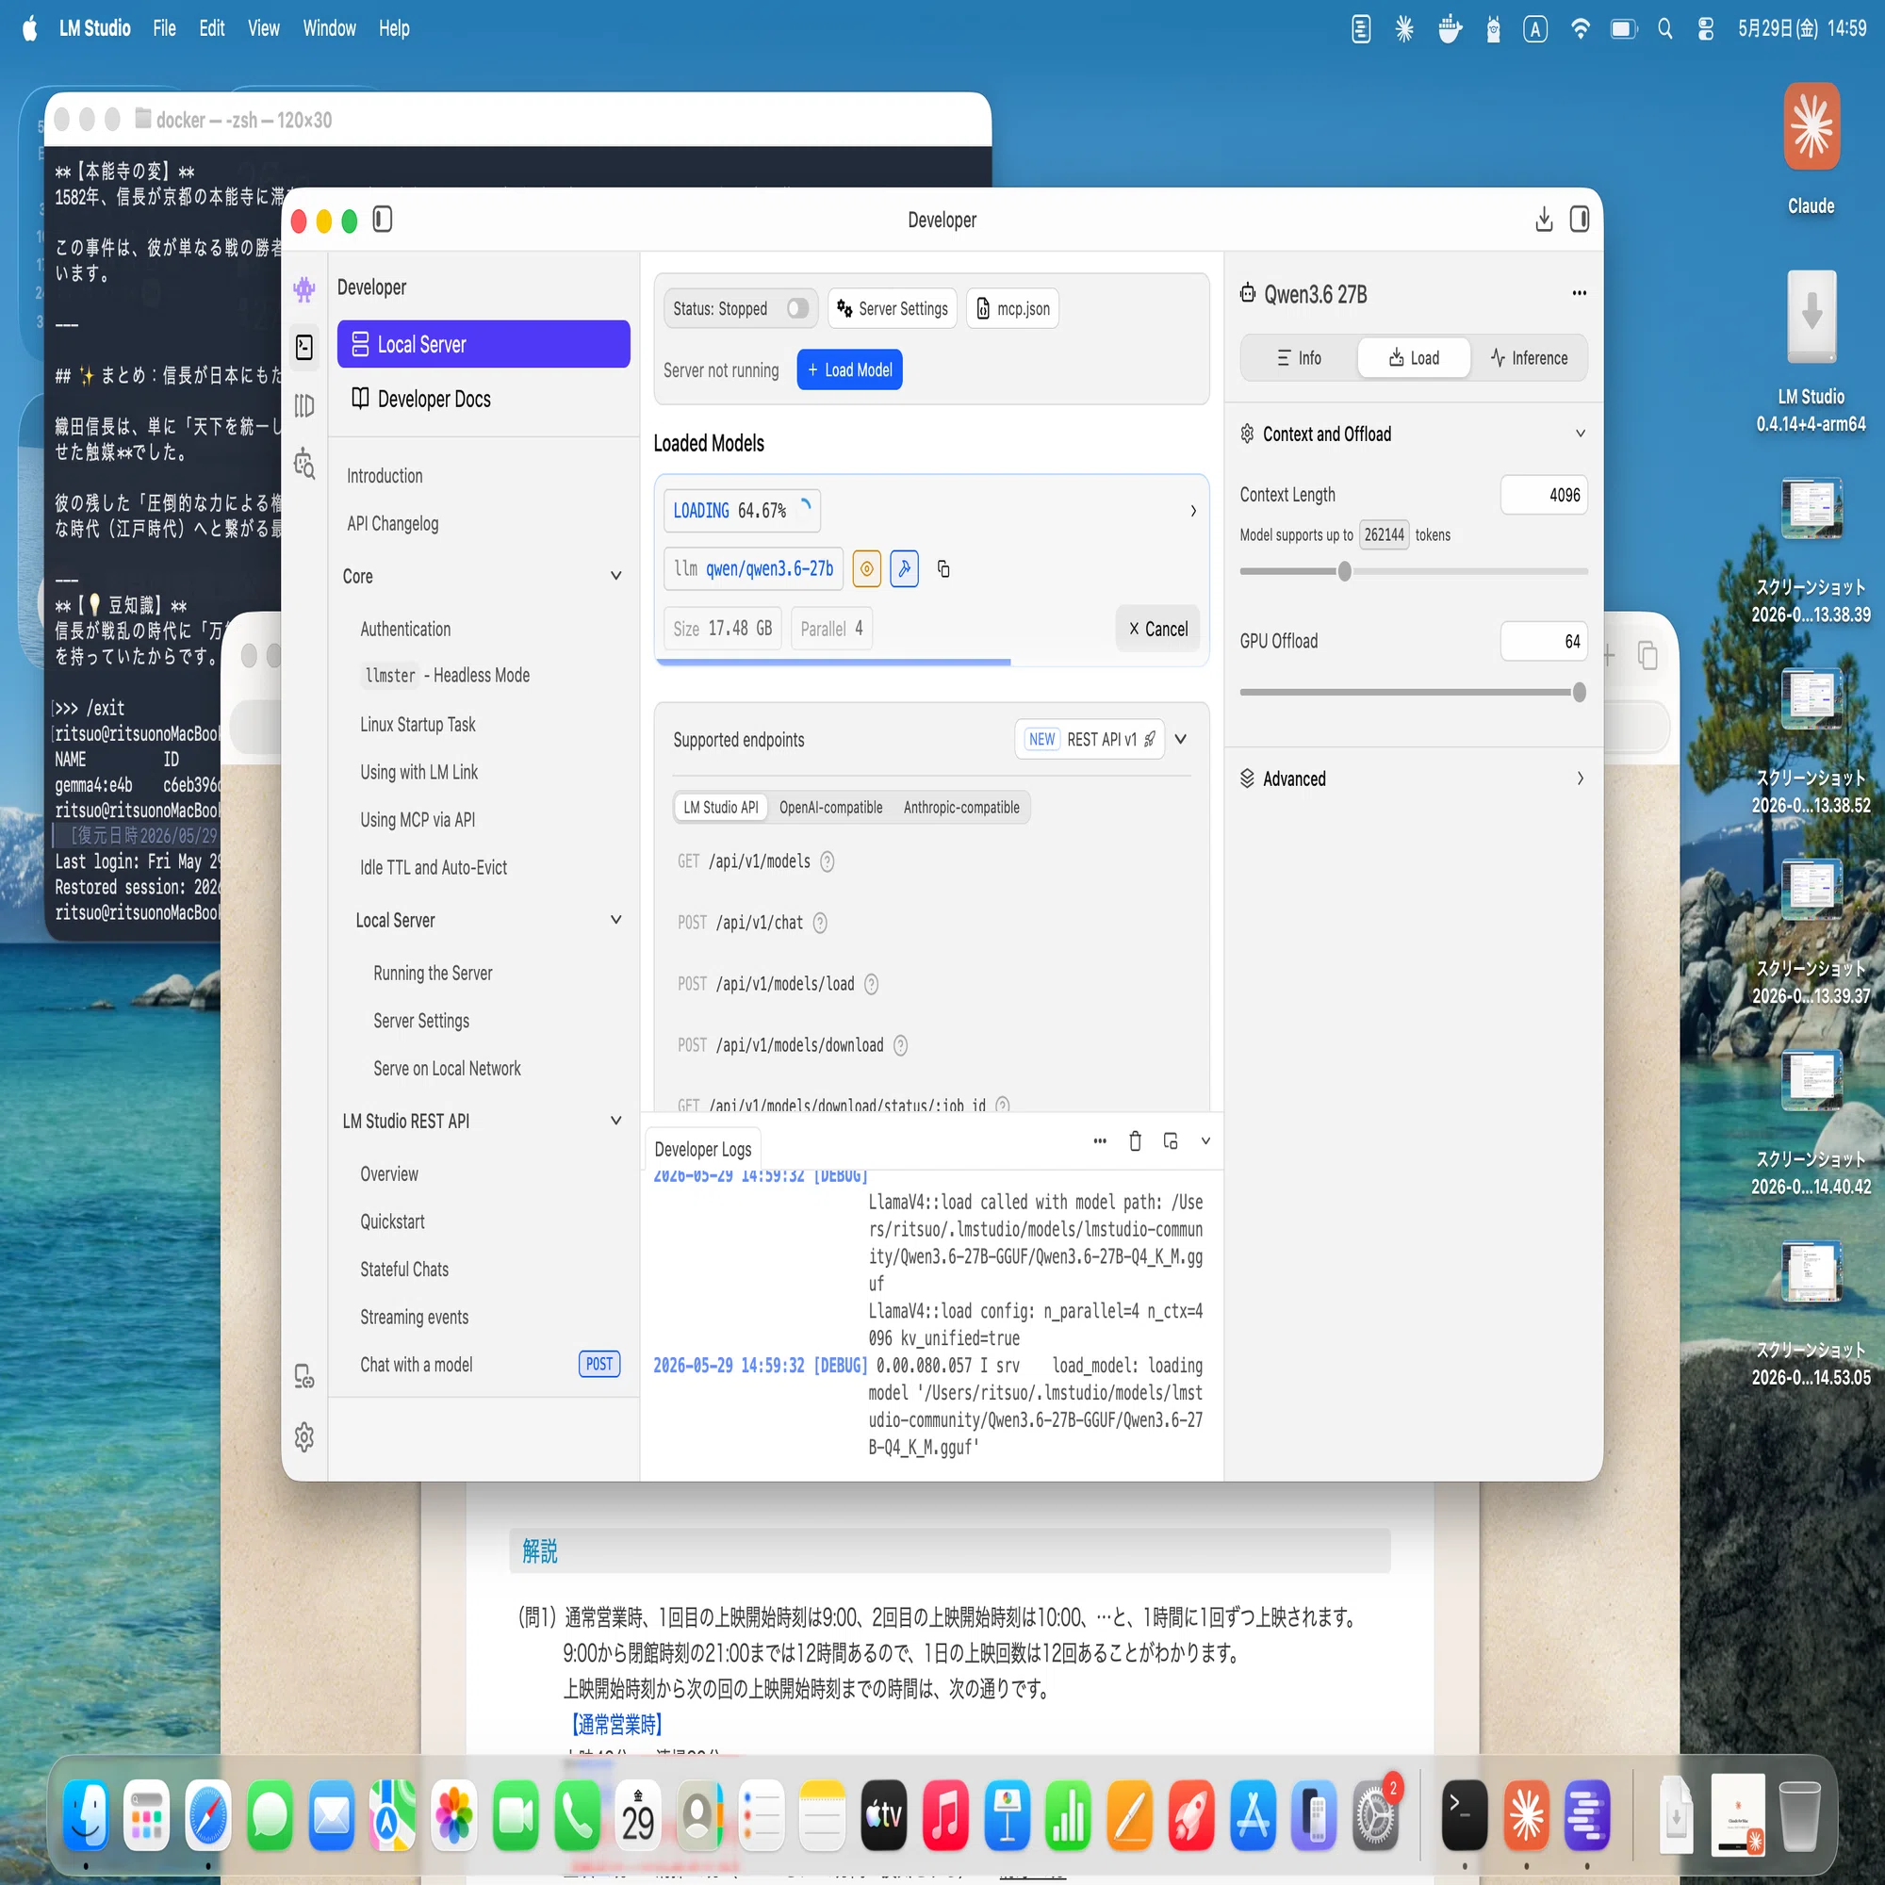This screenshot has height=1885, width=1885.
Task: Open Server Settings
Action: (x=892, y=309)
